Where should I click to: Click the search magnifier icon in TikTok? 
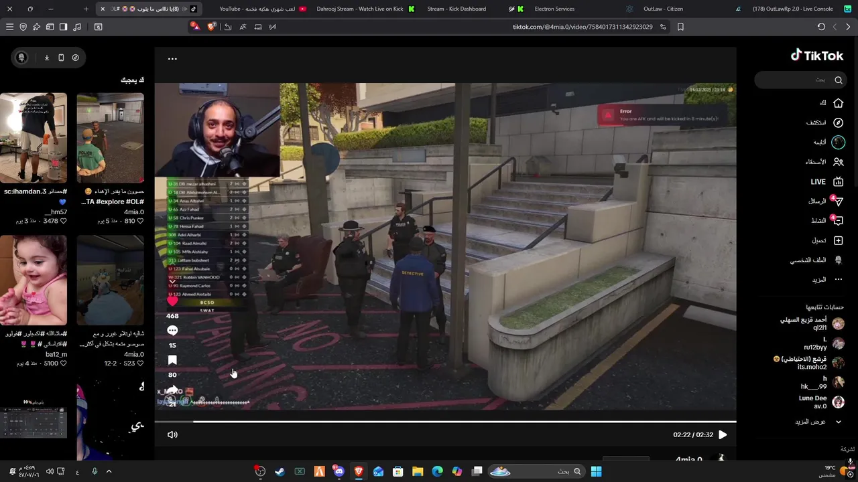point(838,80)
